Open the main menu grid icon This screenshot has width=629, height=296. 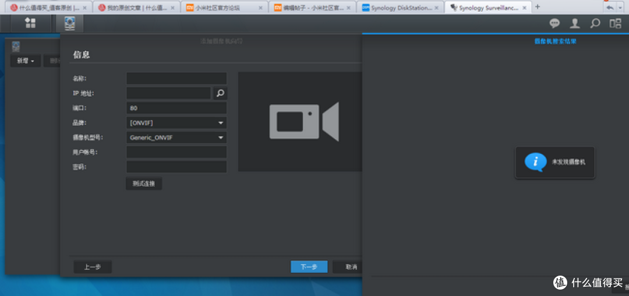[x=30, y=23]
